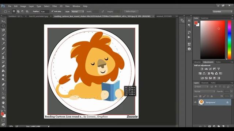This screenshot has width=234, height=131.
Task: Add a Brightness/Contrast adjustment
Action: pyautogui.click(x=202, y=69)
